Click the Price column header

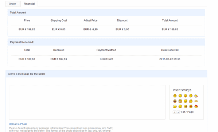pos(27,20)
